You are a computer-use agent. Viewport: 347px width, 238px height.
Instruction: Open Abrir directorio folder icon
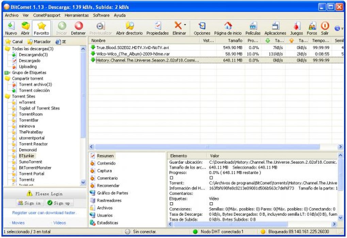click(x=130, y=26)
